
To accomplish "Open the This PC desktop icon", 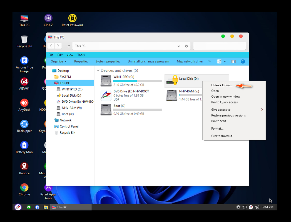I will tap(24, 21).
